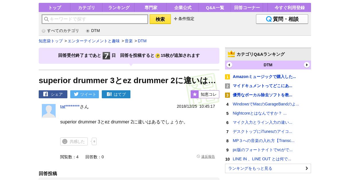344x180 pixels.
Task: Click the 質問・相談 button
Action: click(282, 19)
